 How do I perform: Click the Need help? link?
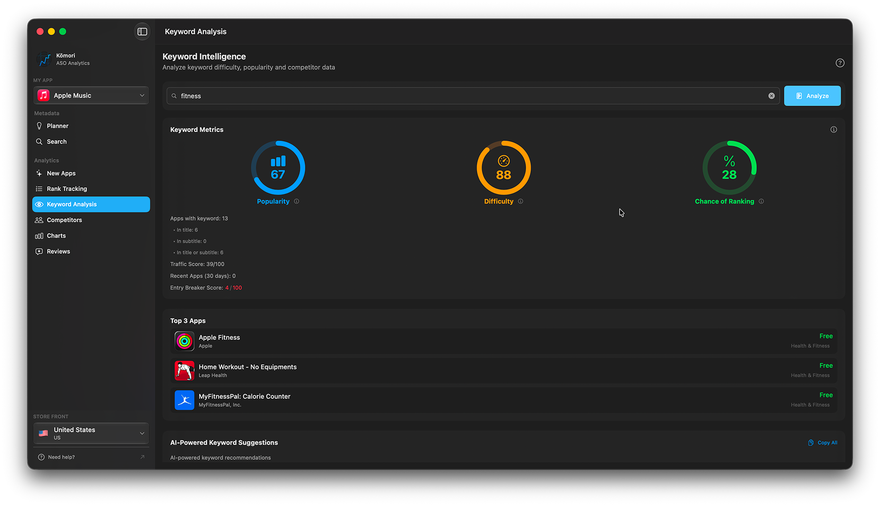[62, 457]
